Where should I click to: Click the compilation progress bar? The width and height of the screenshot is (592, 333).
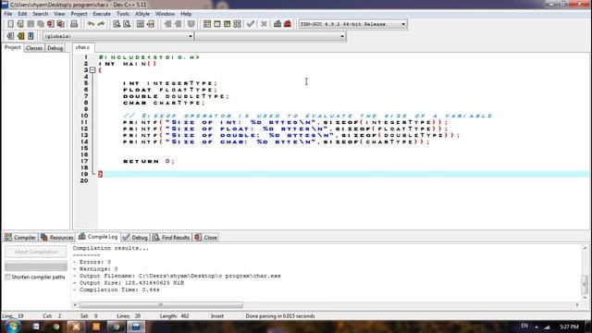[x=36, y=265]
